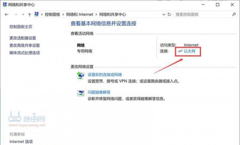Click the 专用网络 text under 网络

point(85,51)
